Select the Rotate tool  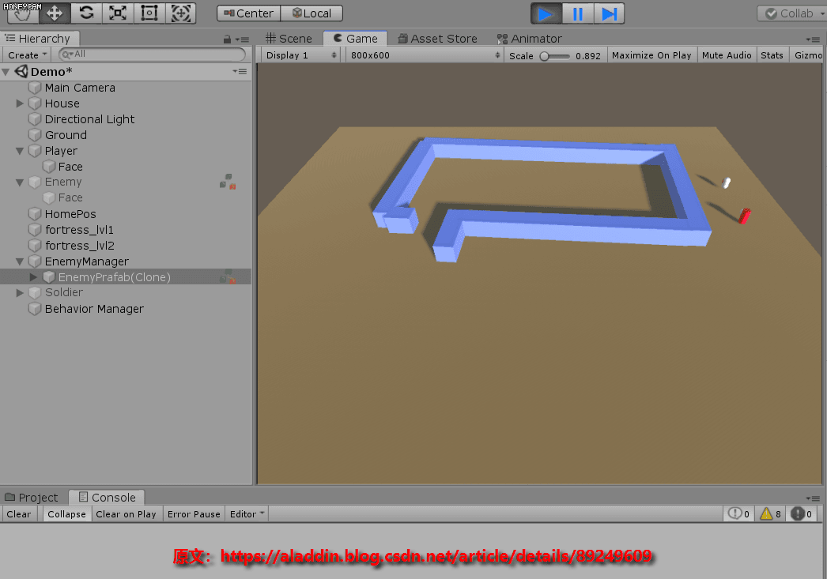86,13
